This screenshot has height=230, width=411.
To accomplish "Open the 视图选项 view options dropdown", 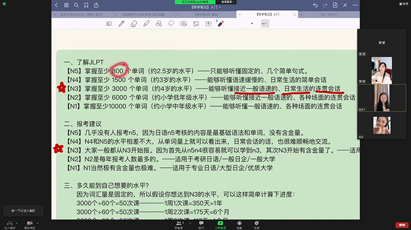I will [x=227, y=2].
